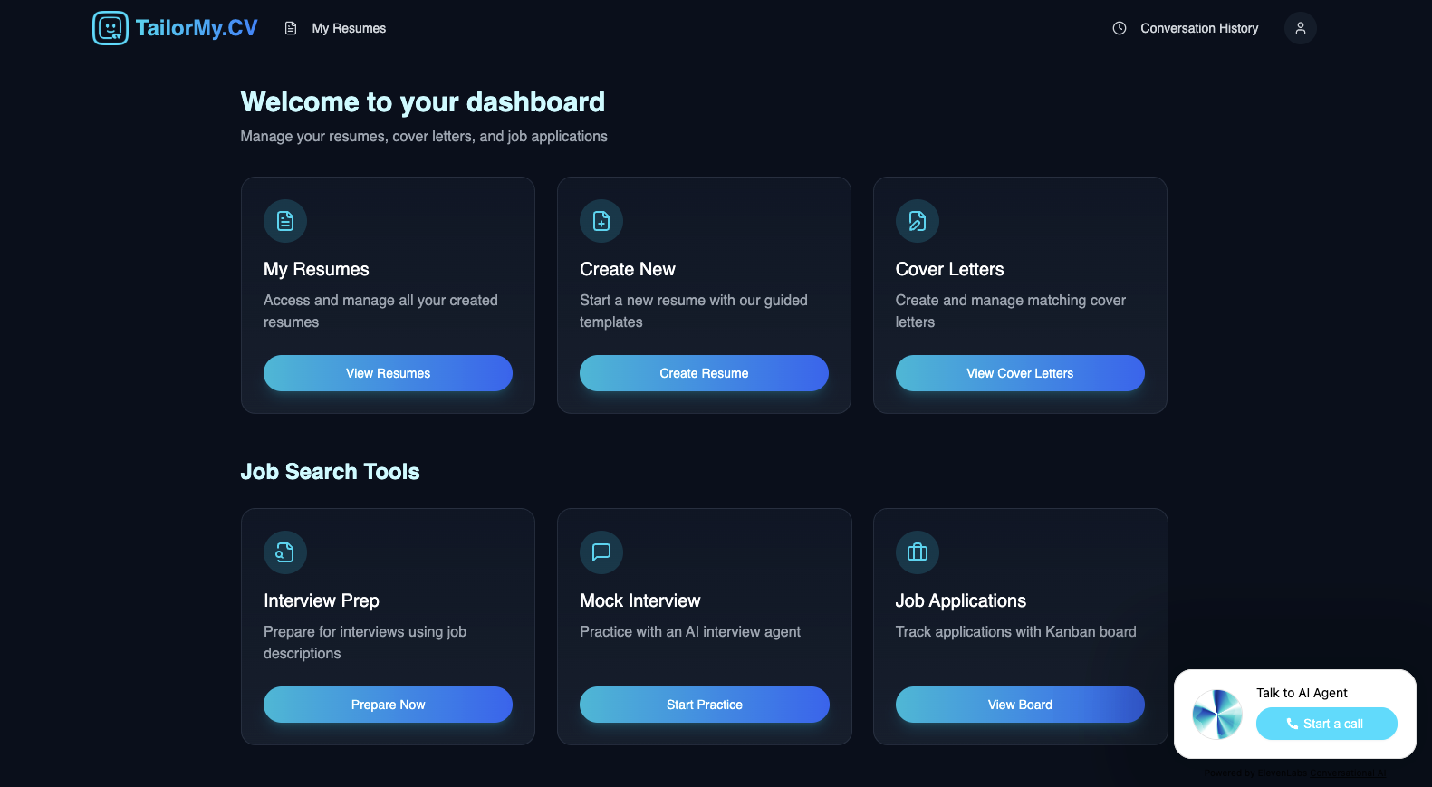Click the AI Agent swirling orb avatar
Viewport: 1432px width, 787px height.
(1217, 715)
